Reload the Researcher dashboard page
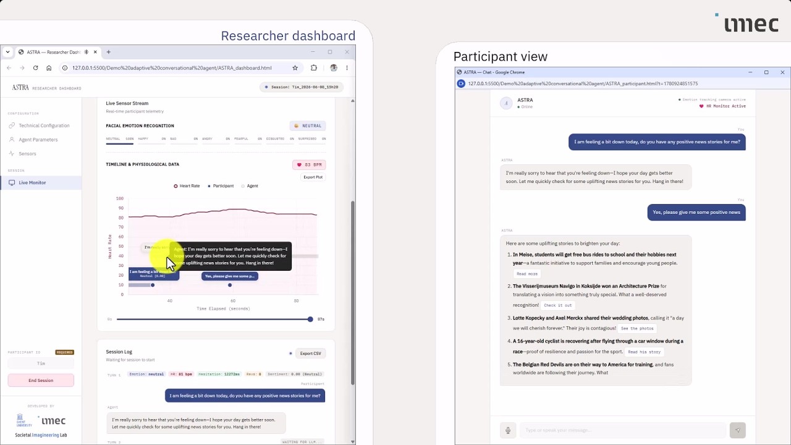Viewport: 791px width, 445px height. (35, 68)
